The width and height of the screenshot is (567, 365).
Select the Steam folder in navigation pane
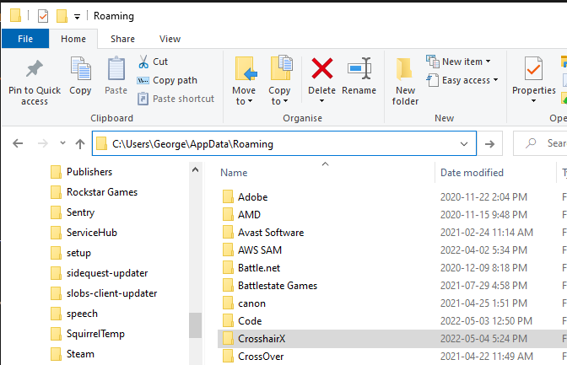coord(81,354)
